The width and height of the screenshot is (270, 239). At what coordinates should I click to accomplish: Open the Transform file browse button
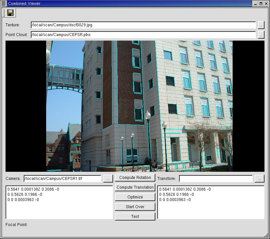(x=260, y=179)
